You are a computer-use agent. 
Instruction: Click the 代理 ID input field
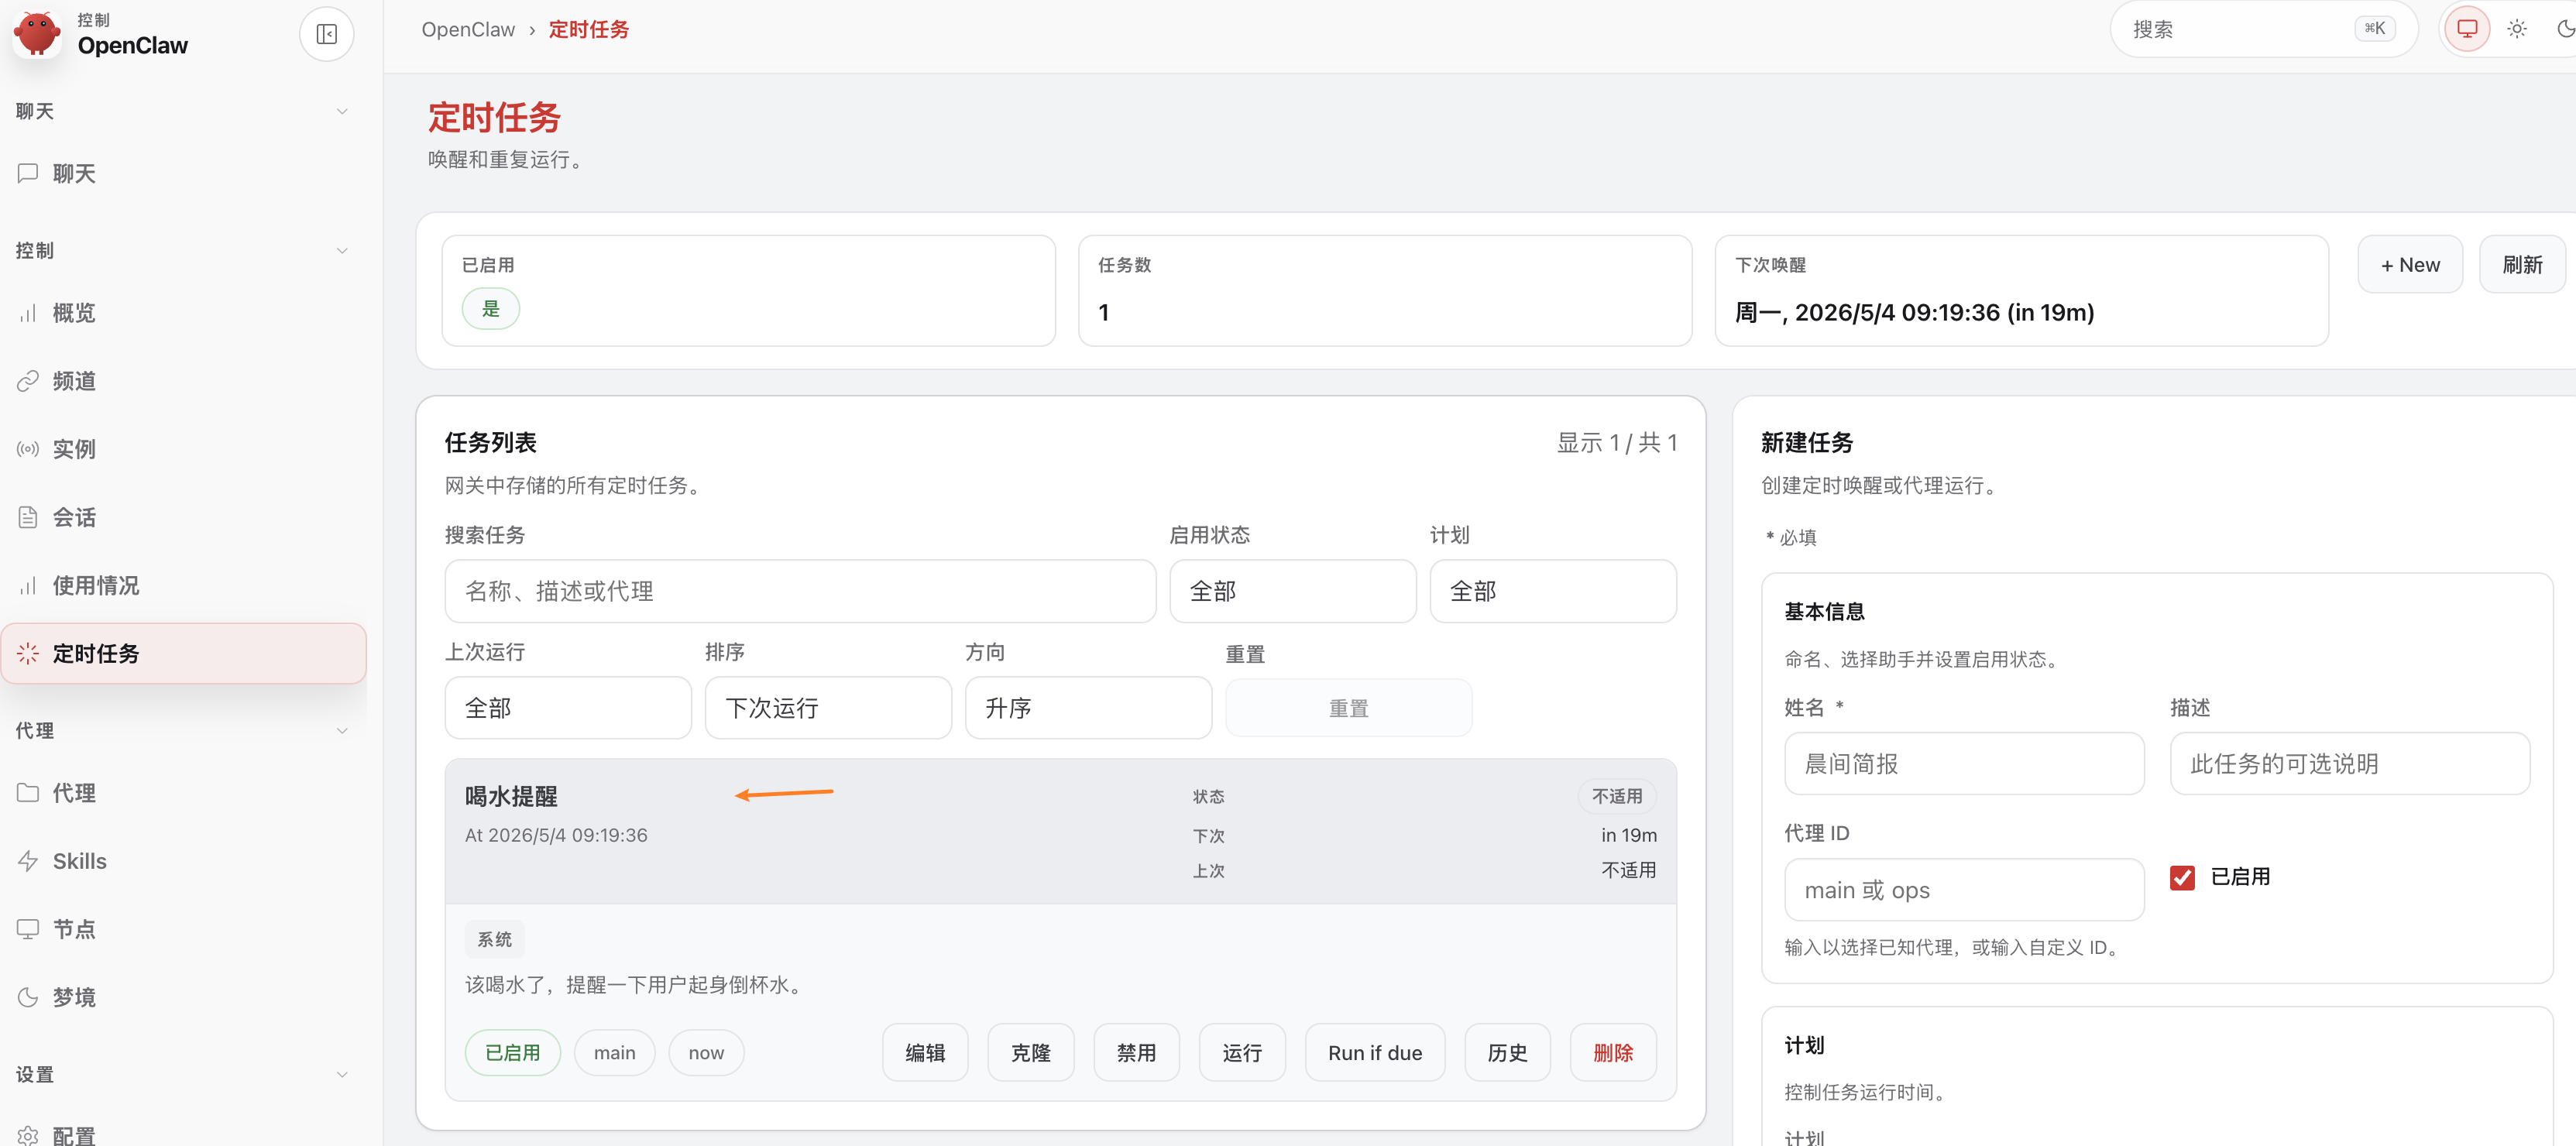tap(1964, 890)
